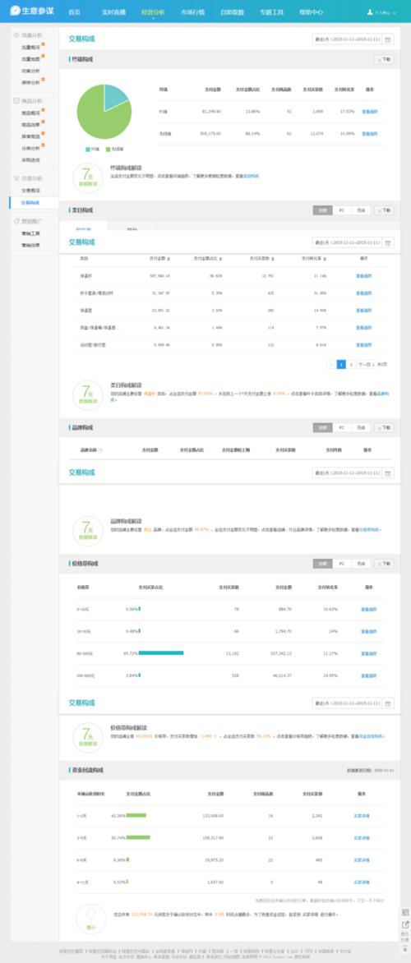Open 帮助中心 in top navigation
Viewport: 411px width, 963px height.
311,12
